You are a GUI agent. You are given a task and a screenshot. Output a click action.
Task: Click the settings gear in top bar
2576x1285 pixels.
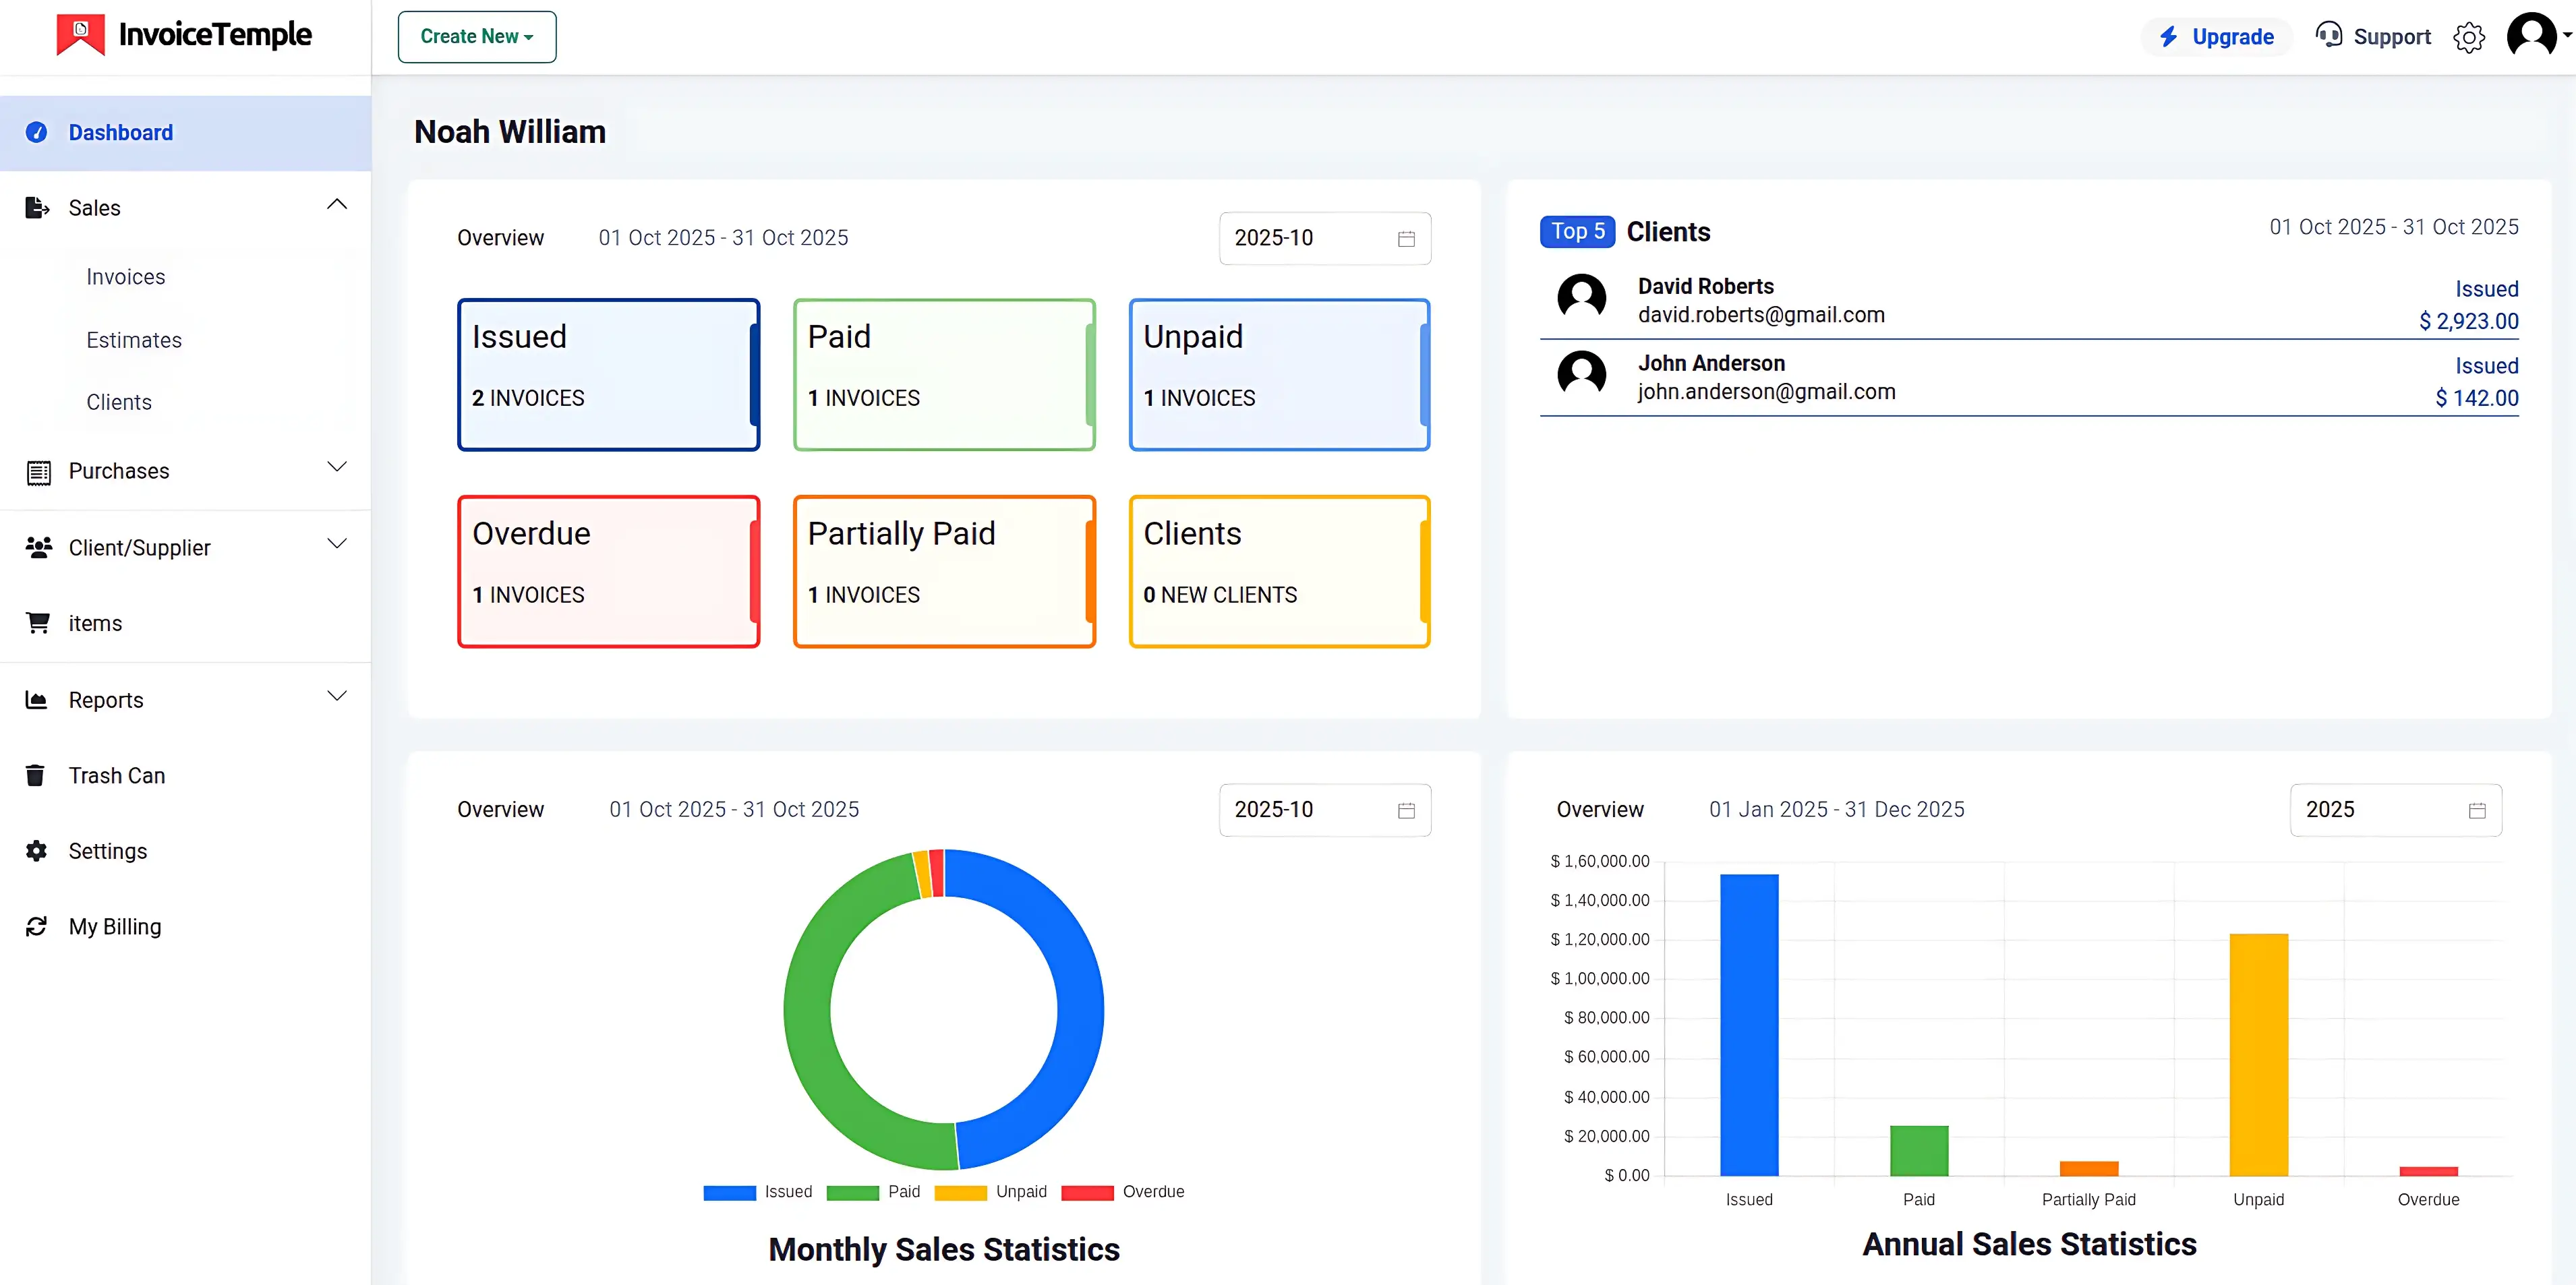tap(2469, 37)
